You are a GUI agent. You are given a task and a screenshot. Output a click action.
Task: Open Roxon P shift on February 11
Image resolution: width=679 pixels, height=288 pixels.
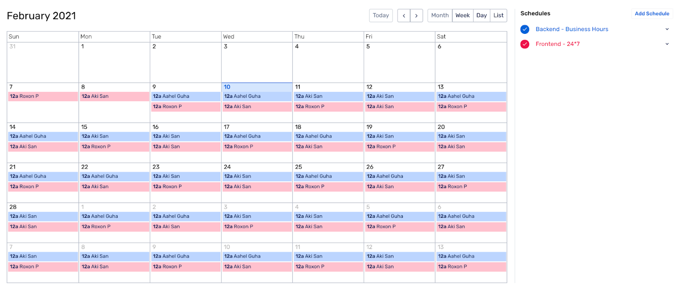click(328, 107)
